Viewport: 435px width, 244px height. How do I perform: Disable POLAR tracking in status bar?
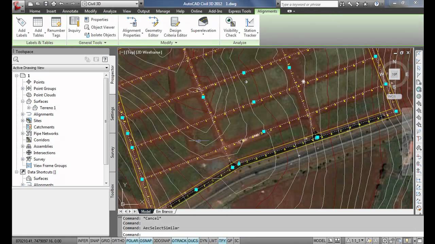[132, 241]
